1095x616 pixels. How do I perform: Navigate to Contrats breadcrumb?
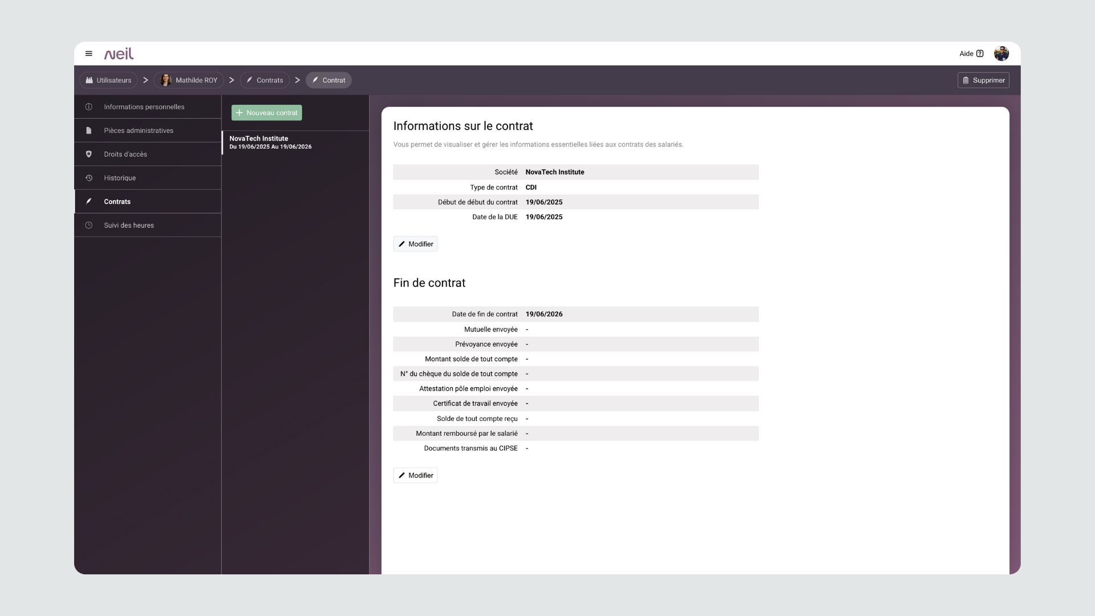(265, 80)
